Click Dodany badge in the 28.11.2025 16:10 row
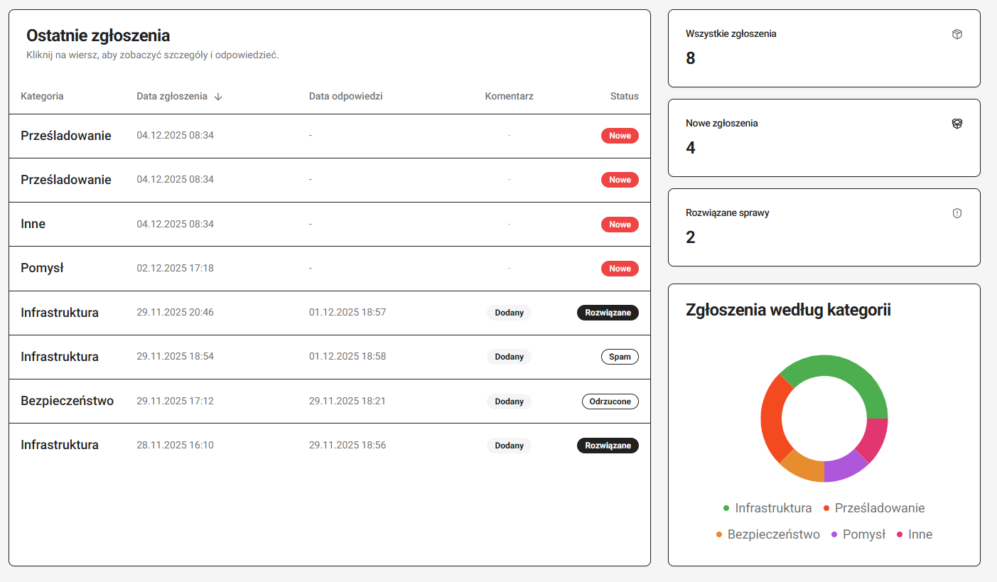Viewport: 997px width, 582px height. coord(509,446)
